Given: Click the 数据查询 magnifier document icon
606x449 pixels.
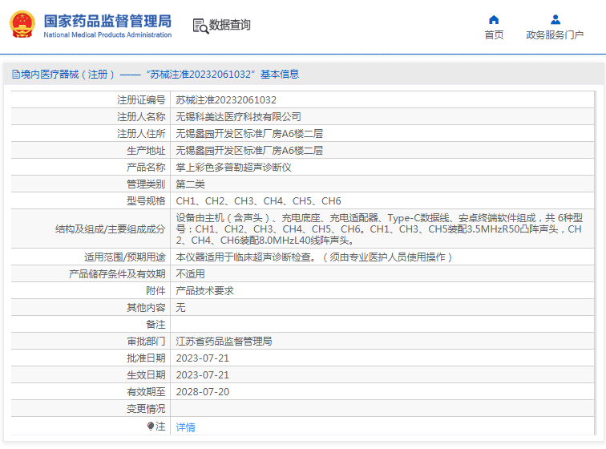Looking at the screenshot, I should tap(200, 26).
